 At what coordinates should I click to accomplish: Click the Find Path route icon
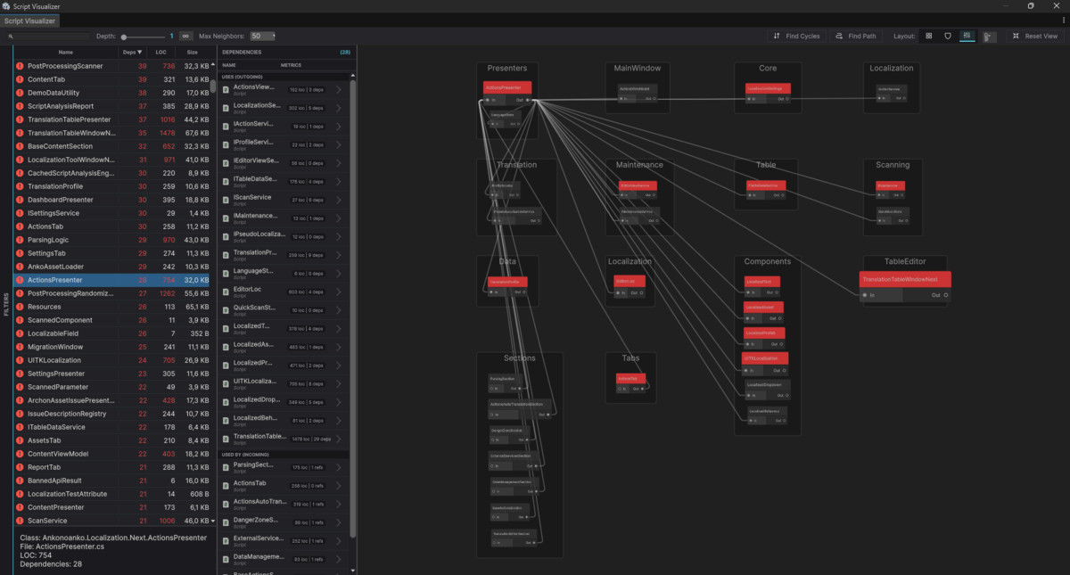tap(839, 37)
